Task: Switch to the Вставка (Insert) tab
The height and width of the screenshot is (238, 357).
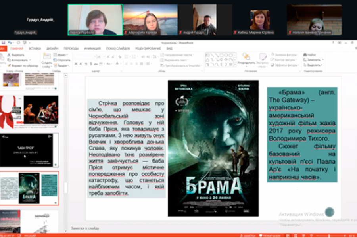Action: tap(35, 48)
